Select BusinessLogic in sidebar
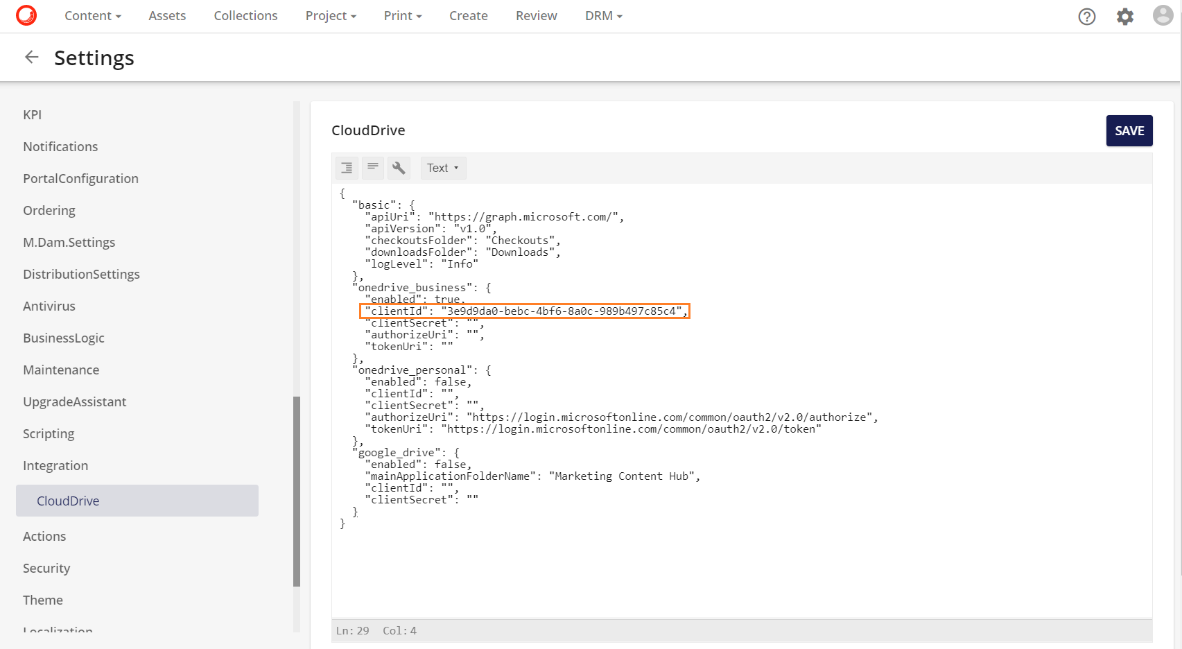 point(64,338)
